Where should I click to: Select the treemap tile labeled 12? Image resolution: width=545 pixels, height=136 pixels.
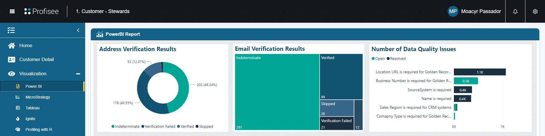359,115
